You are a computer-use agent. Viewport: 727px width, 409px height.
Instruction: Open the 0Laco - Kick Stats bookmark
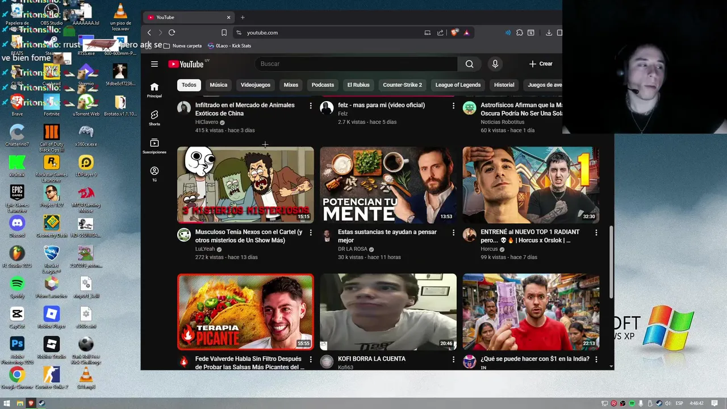click(229, 45)
